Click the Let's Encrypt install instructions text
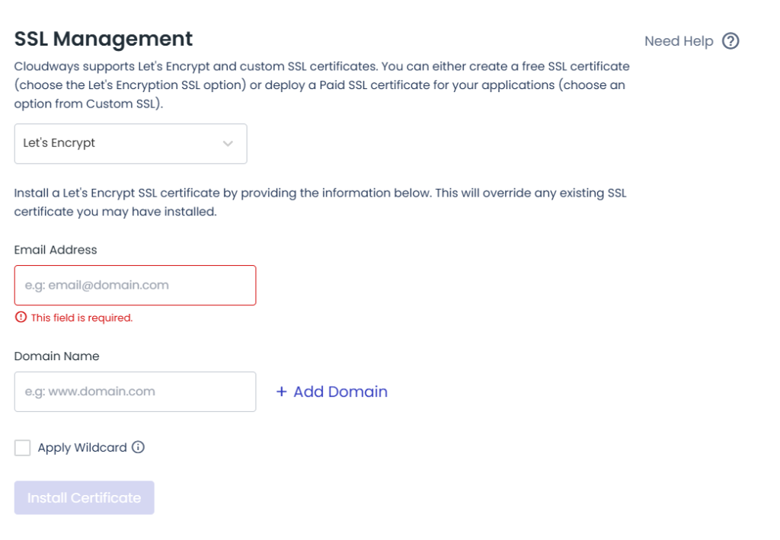This screenshot has height=540, width=780. coord(320,202)
